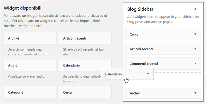Click the Widget disponibili heading
This screenshot has width=206, height=104.
(x=23, y=8)
